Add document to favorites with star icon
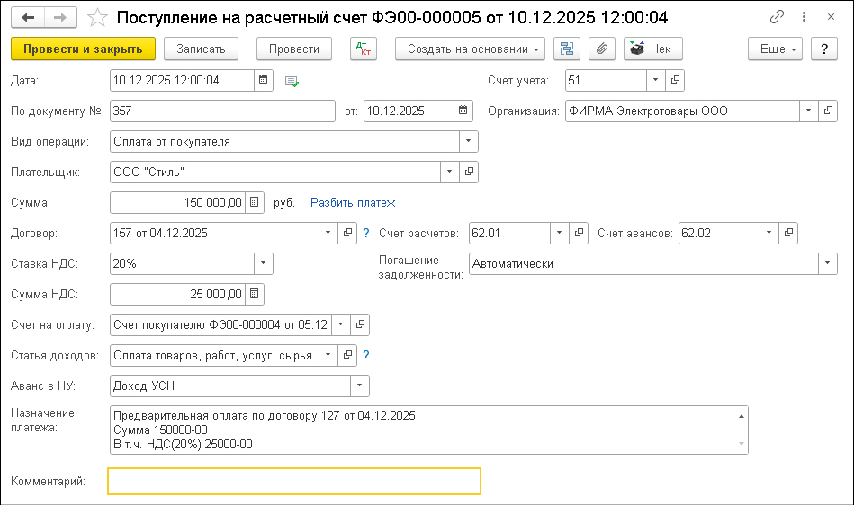 point(99,17)
